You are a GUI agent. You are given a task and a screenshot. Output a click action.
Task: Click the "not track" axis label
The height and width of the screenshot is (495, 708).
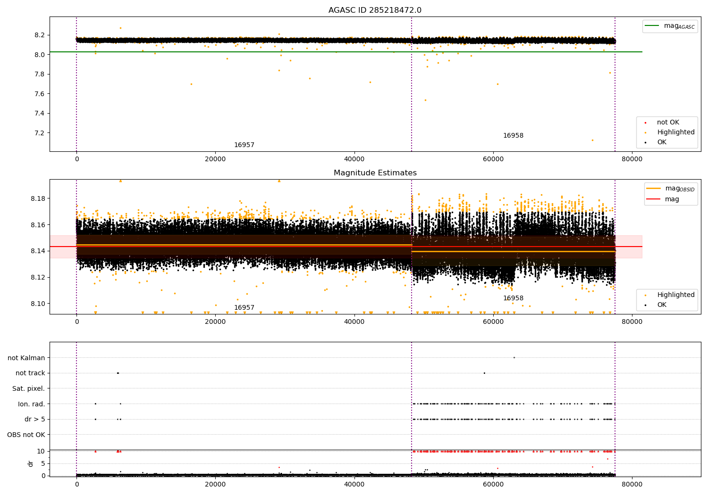[30, 373]
